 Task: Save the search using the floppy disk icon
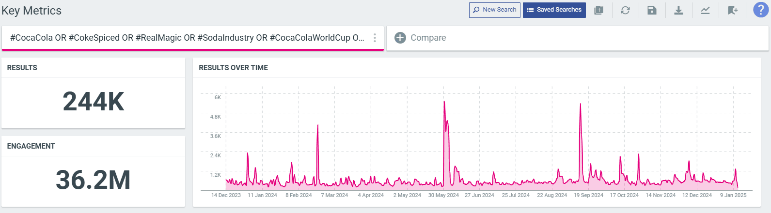coord(652,10)
